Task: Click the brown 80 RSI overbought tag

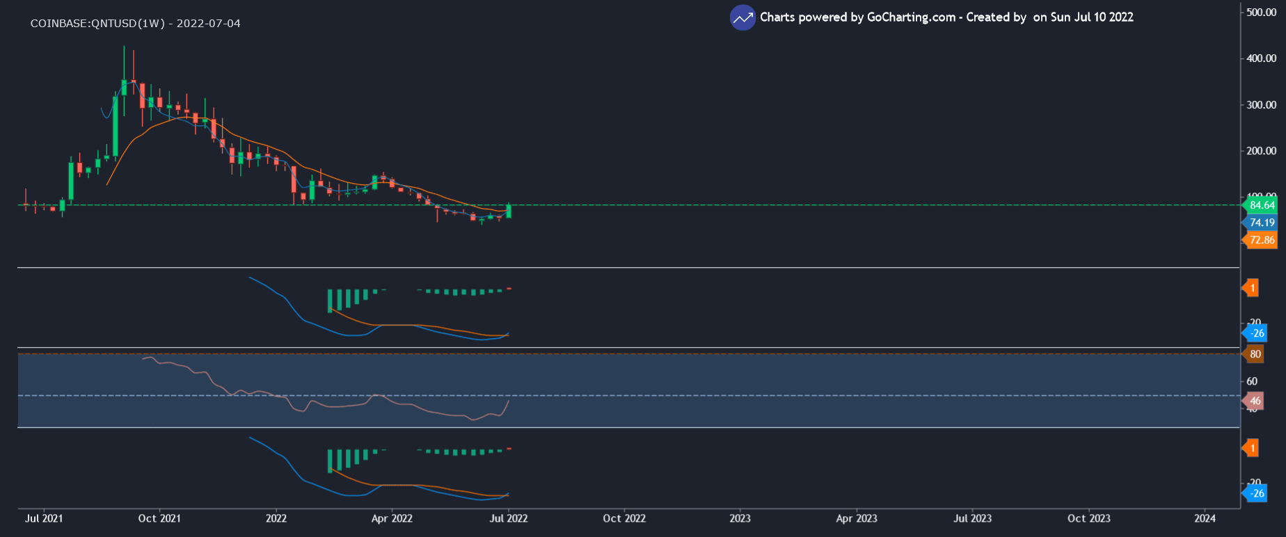Action: click(1254, 354)
